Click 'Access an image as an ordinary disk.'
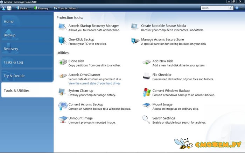This screenshot has height=153, width=245. pos(175,109)
